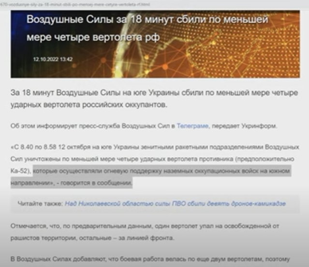Open link about Николаевской областью дронов-камикадзе

[175, 204]
